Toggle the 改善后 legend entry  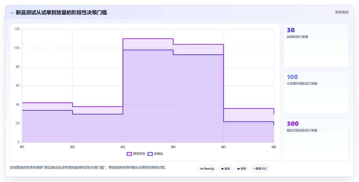155,154
